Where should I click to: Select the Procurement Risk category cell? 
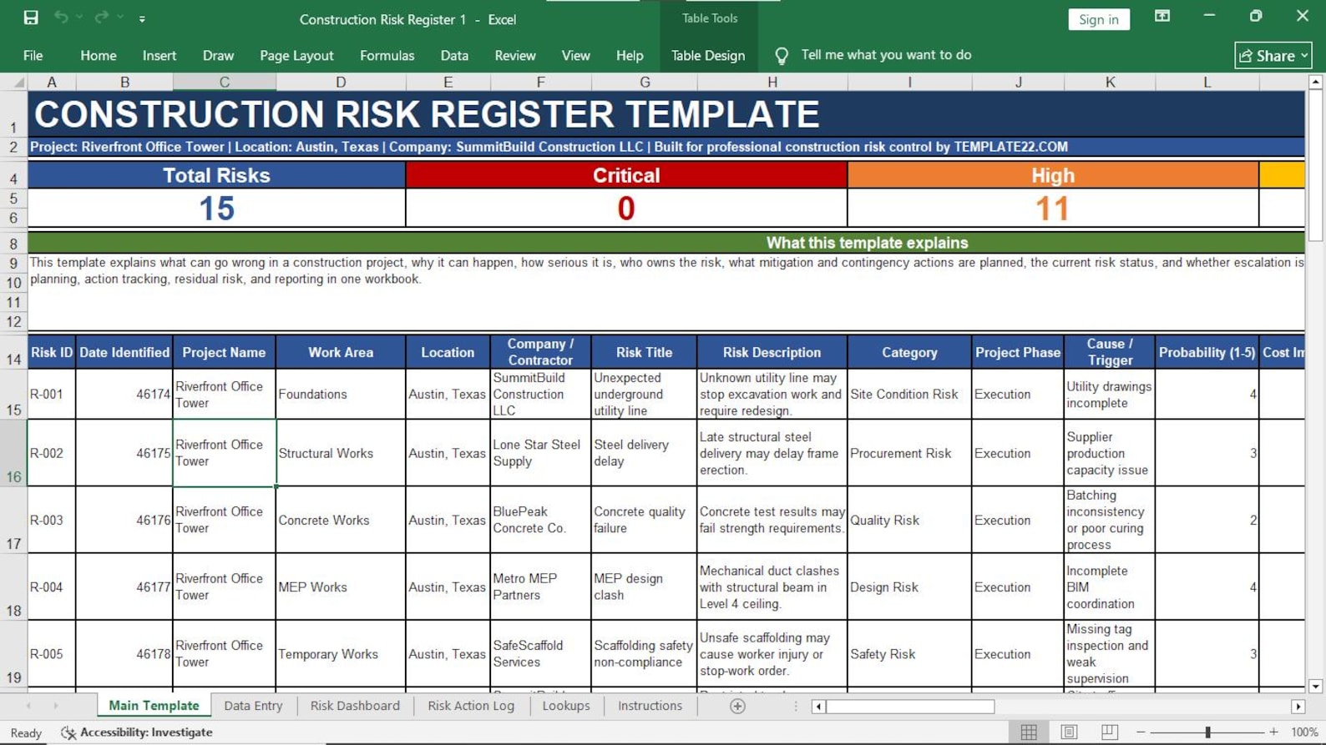909,453
